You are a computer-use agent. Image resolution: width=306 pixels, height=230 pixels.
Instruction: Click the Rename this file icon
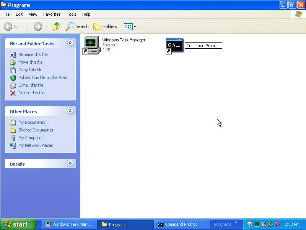point(13,54)
